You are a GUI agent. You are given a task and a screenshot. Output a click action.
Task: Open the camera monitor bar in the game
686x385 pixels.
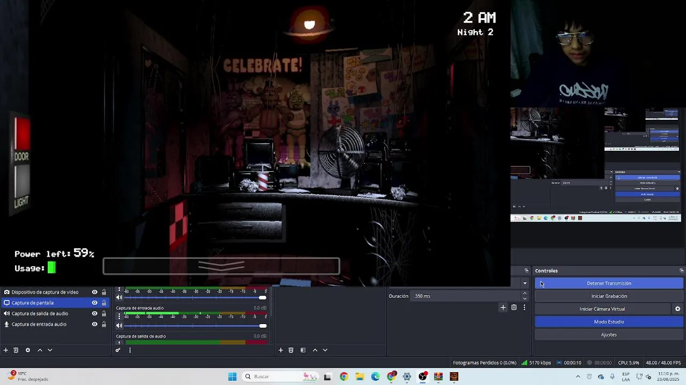point(221,266)
